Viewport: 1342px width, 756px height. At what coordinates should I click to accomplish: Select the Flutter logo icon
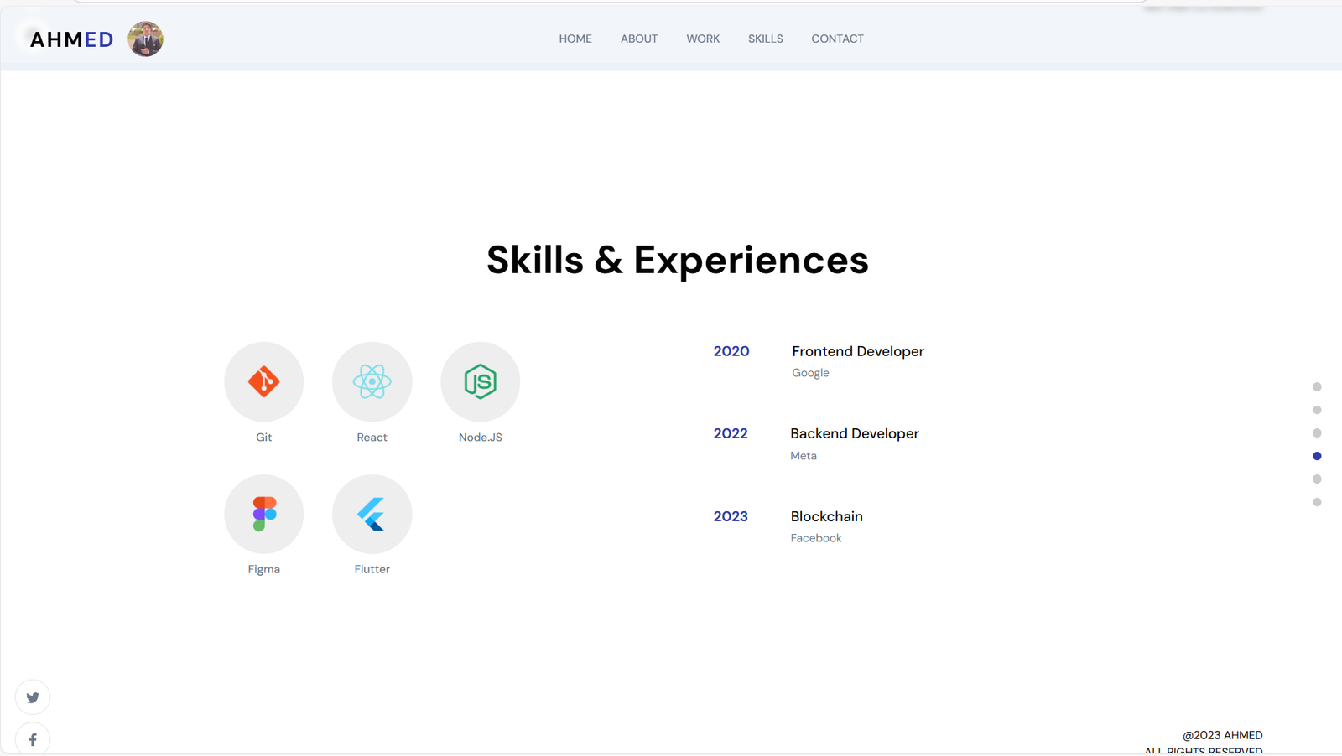(372, 514)
